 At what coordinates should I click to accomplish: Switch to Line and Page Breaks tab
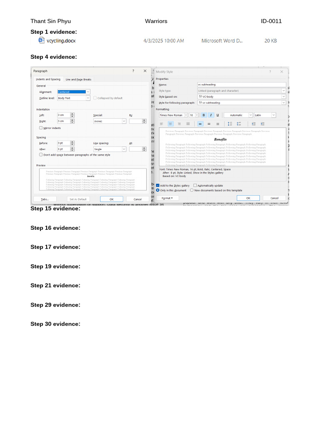tap(78, 80)
